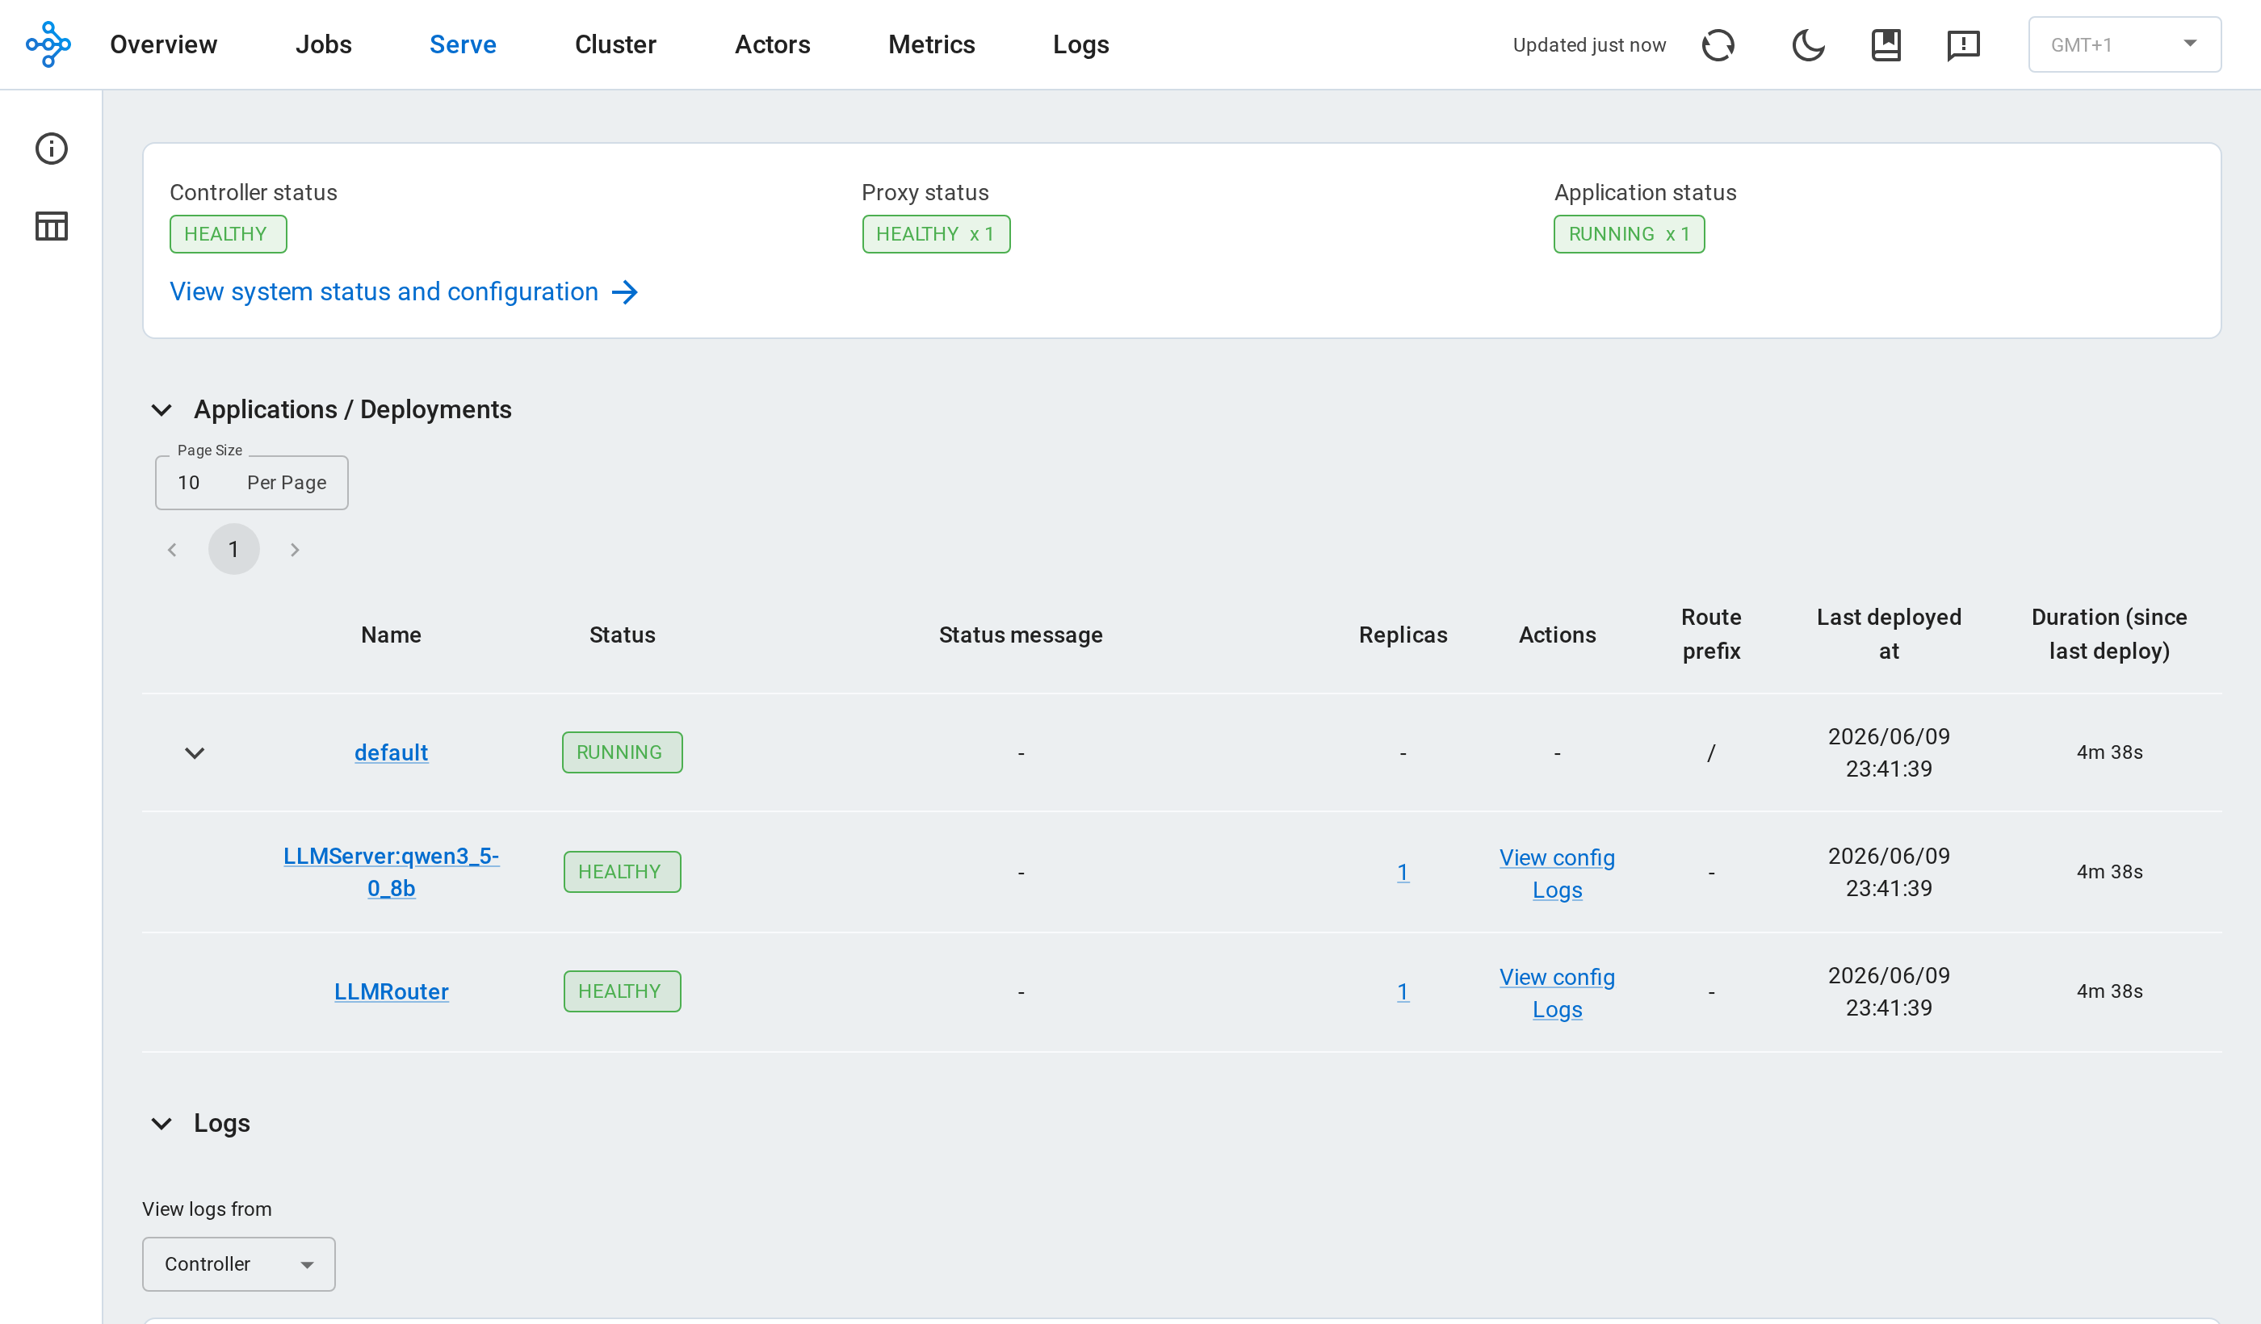
Task: Click the Application status RUNNING x 1 badge
Action: [1629, 234]
